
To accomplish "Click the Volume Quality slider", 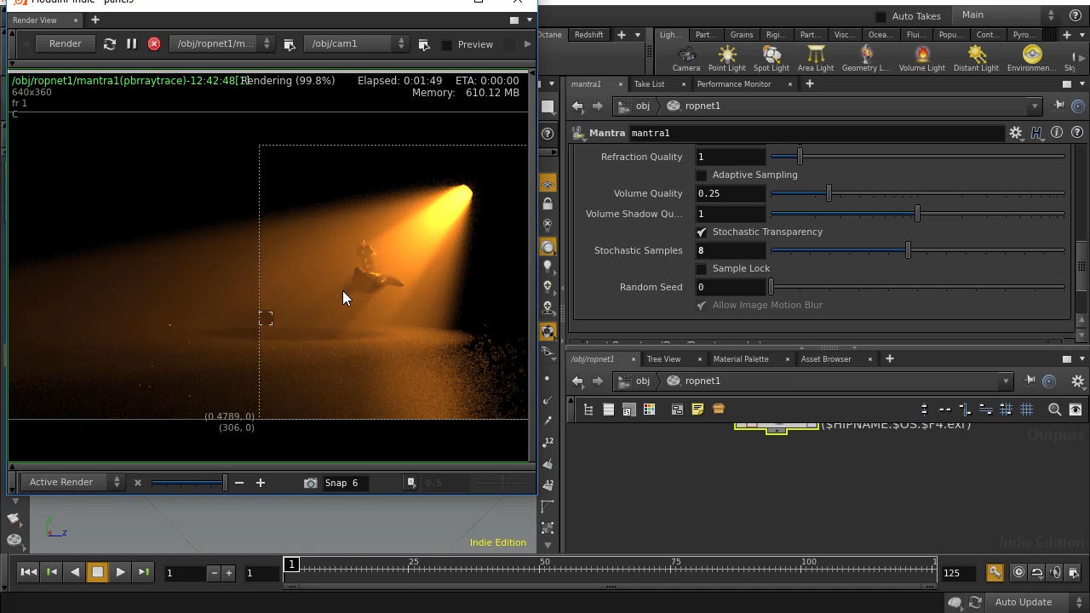I will 917,194.
